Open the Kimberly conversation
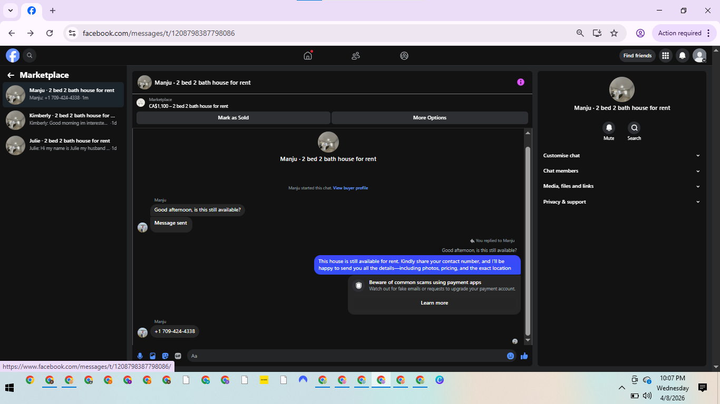 click(x=63, y=120)
